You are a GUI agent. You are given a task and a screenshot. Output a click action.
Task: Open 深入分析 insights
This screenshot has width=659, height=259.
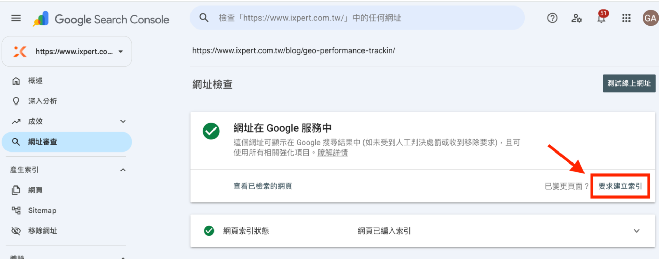point(43,101)
